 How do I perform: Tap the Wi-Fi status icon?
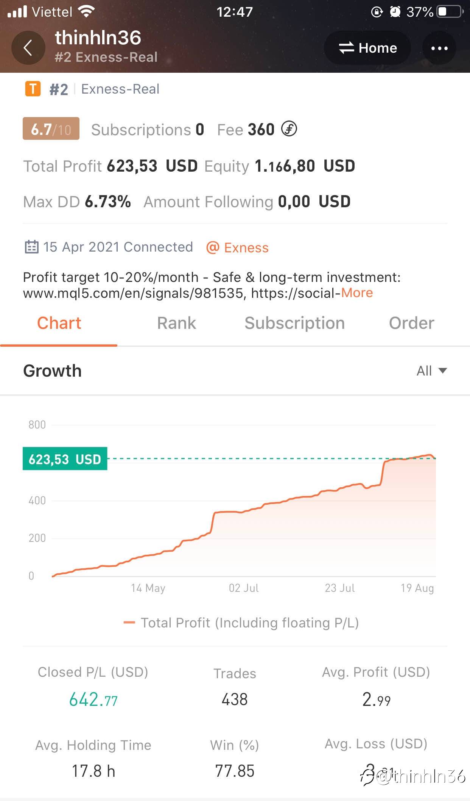(x=87, y=12)
